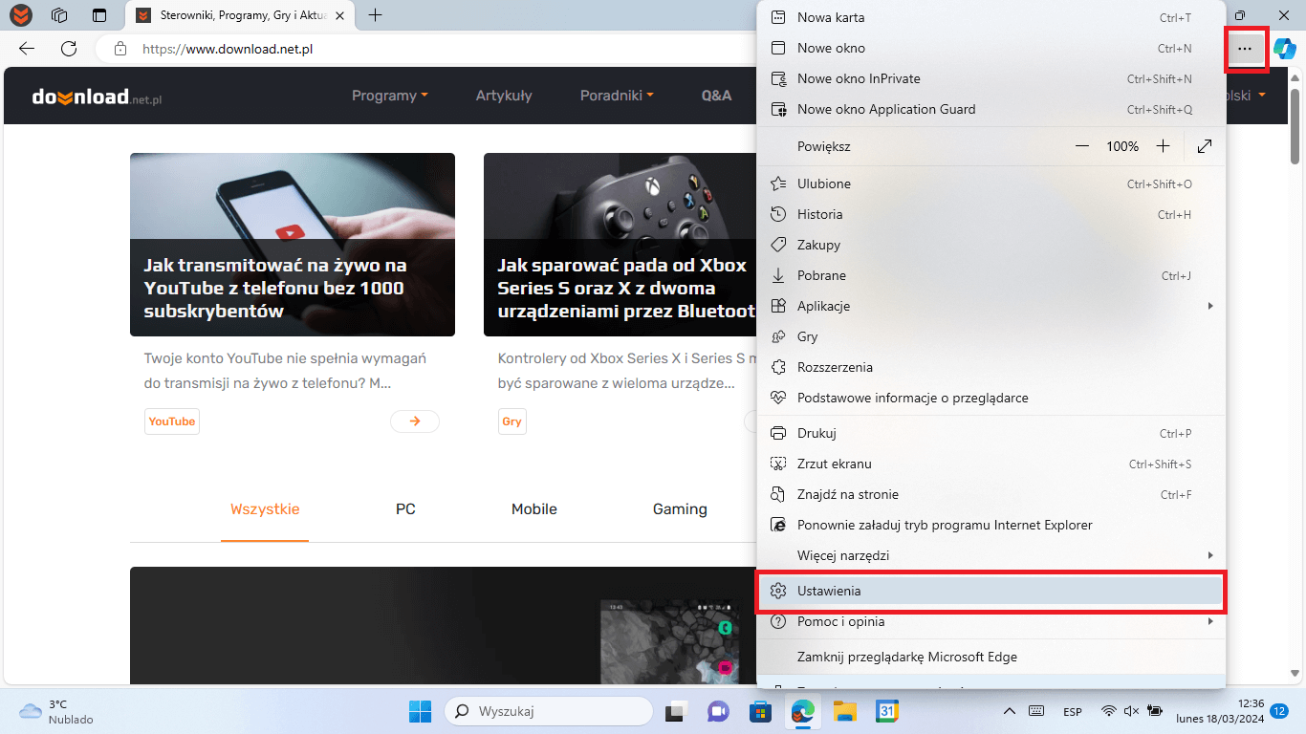Viewport: 1306px width, 734px height.
Task: Select the Mobile filter tab
Action: tap(534, 509)
